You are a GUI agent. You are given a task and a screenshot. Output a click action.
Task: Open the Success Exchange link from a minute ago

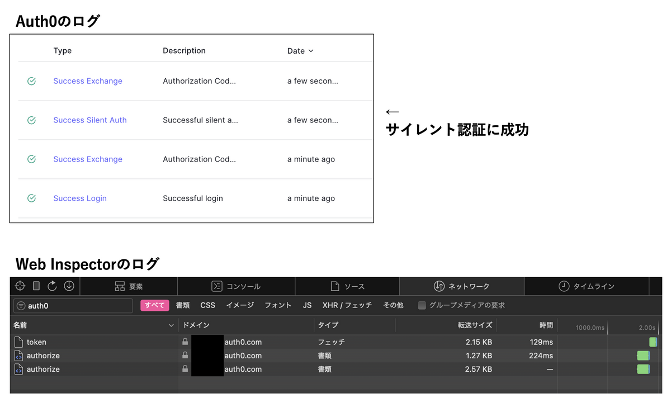coord(88,159)
